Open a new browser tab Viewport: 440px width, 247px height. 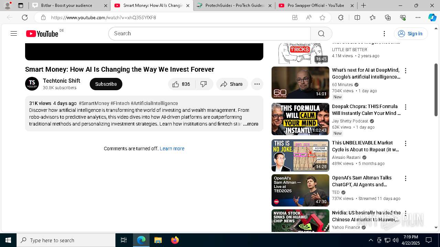click(363, 5)
